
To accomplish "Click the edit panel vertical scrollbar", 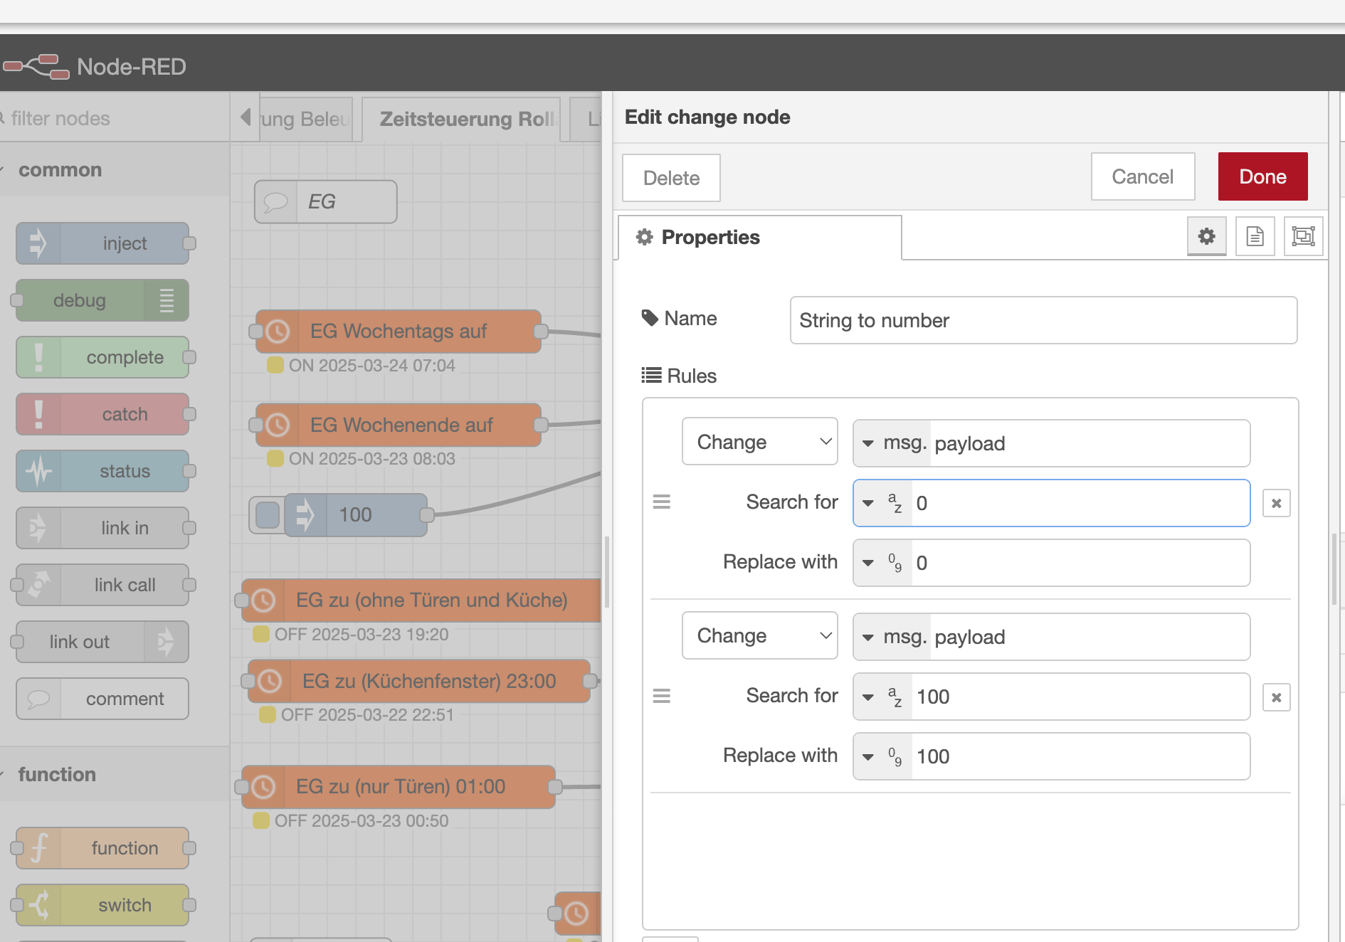I will tap(1334, 569).
